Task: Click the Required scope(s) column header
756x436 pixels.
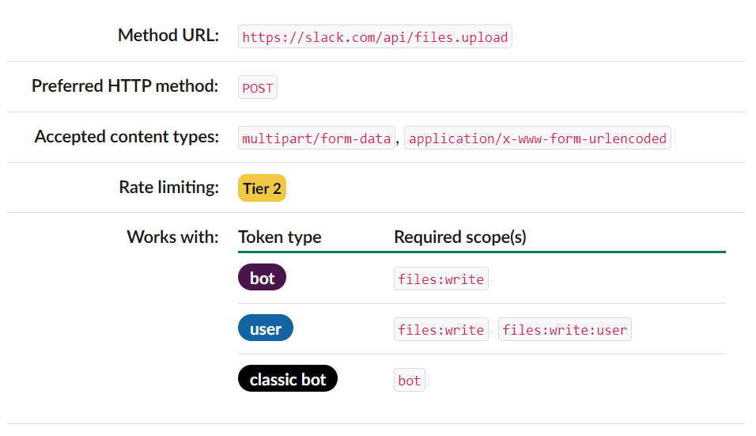Action: pyautogui.click(x=460, y=237)
